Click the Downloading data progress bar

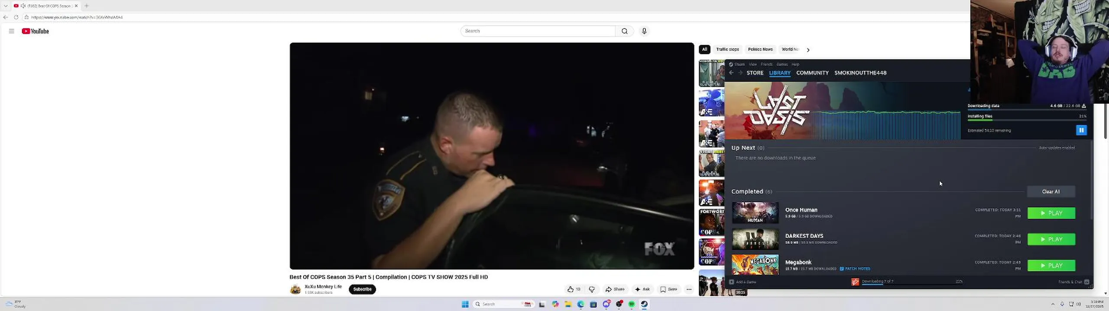1026,110
